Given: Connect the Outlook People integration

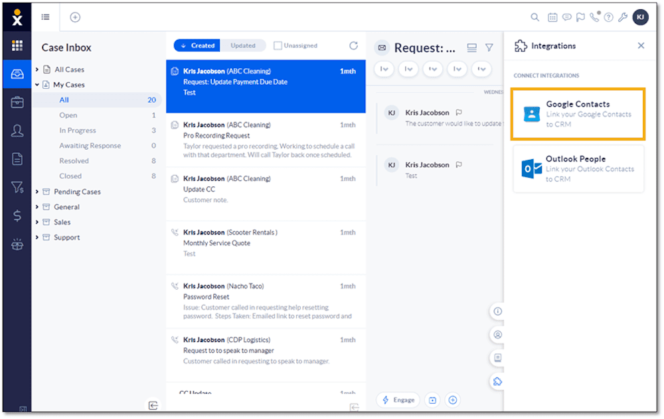Looking at the screenshot, I should click(578, 168).
